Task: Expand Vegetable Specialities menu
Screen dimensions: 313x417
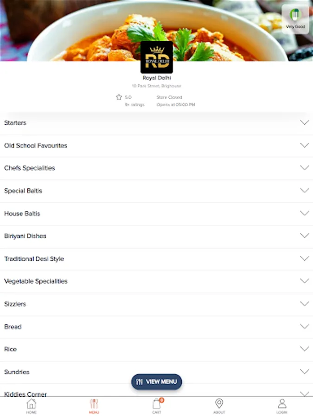Action: [x=157, y=281]
